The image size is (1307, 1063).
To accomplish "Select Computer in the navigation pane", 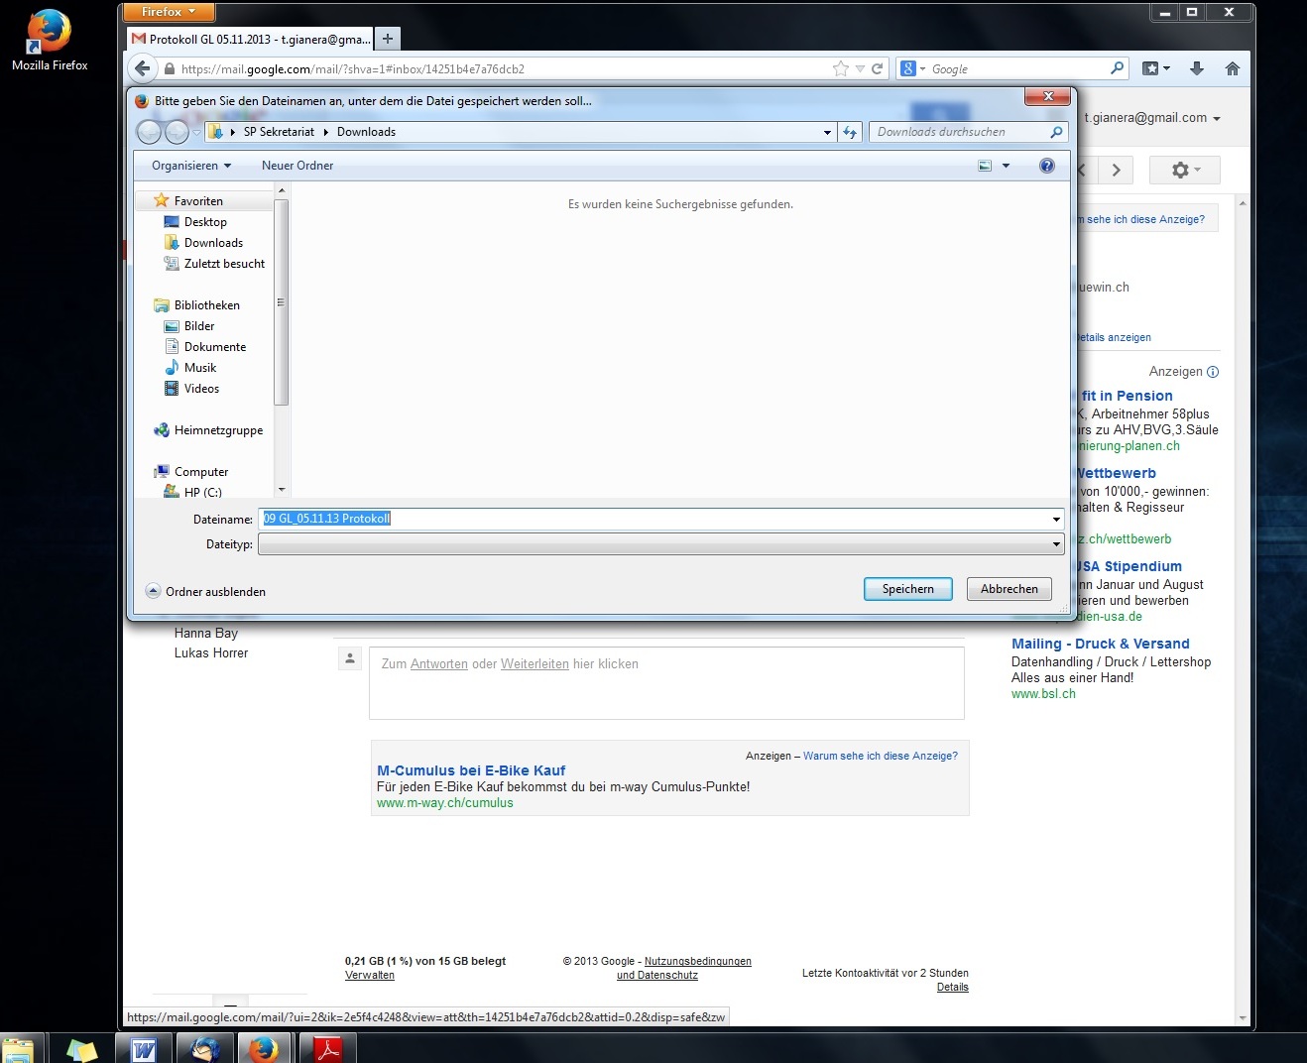I will pos(201,472).
